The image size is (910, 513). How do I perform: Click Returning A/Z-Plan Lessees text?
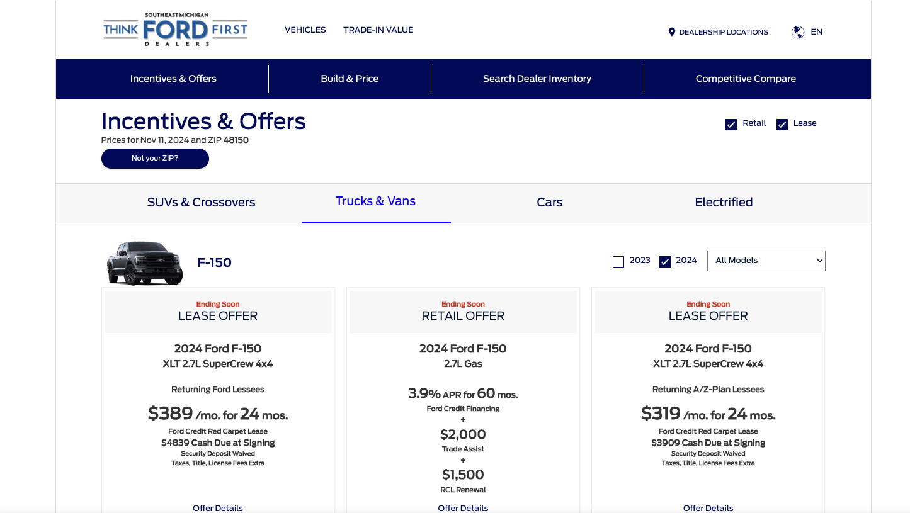[x=708, y=390]
